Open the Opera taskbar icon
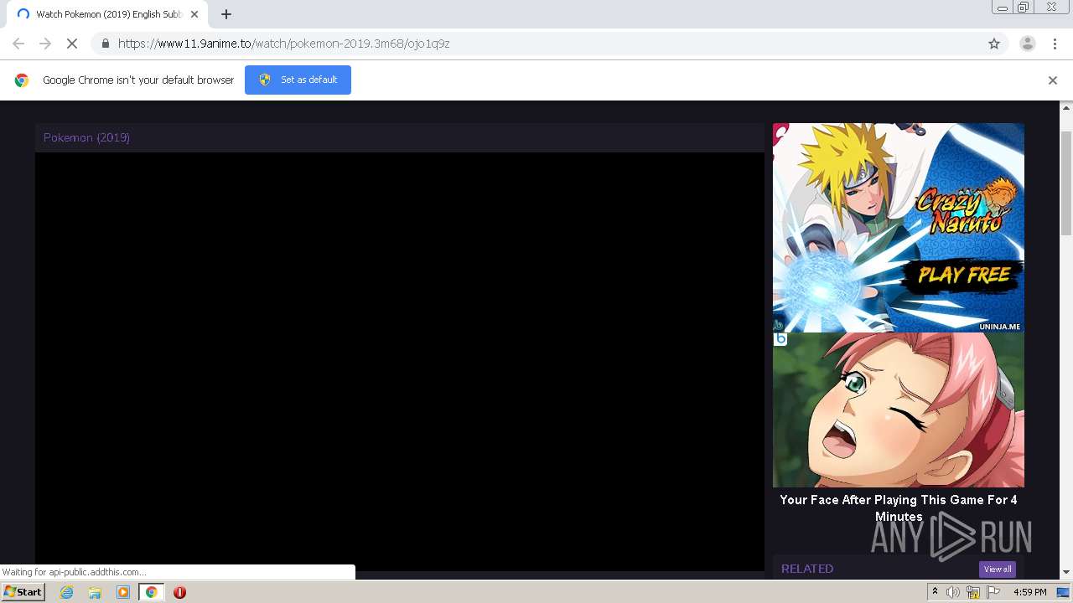Screen dimensions: 1073x603 click(x=179, y=592)
